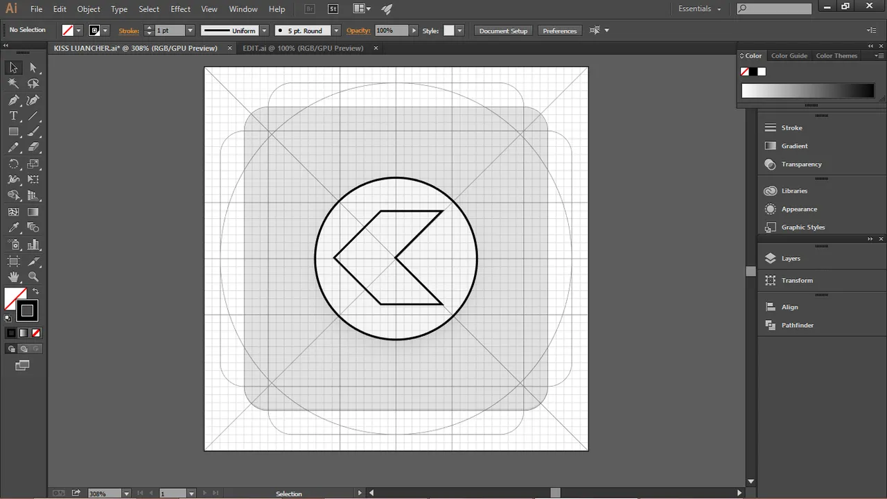The image size is (887, 499).
Task: Select the Line Segment tool
Action: [x=33, y=116]
